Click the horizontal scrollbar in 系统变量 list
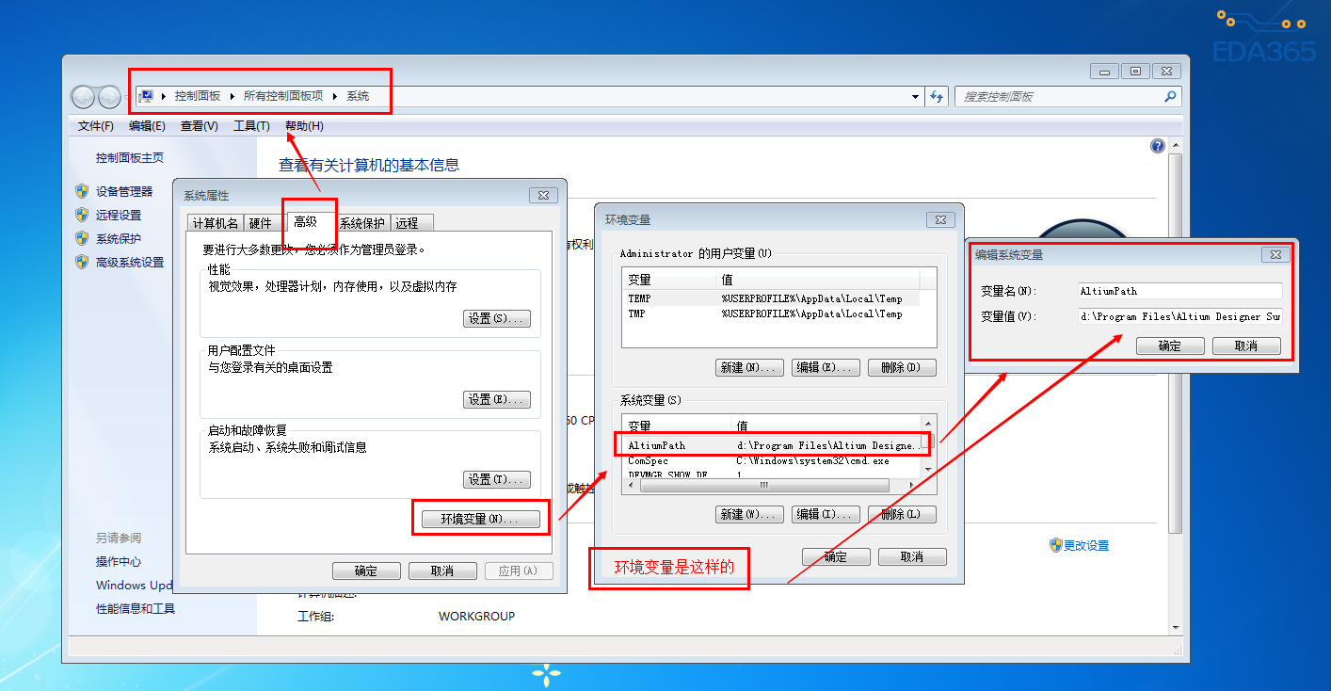Viewport: 1331px width, 691px height. click(x=763, y=486)
